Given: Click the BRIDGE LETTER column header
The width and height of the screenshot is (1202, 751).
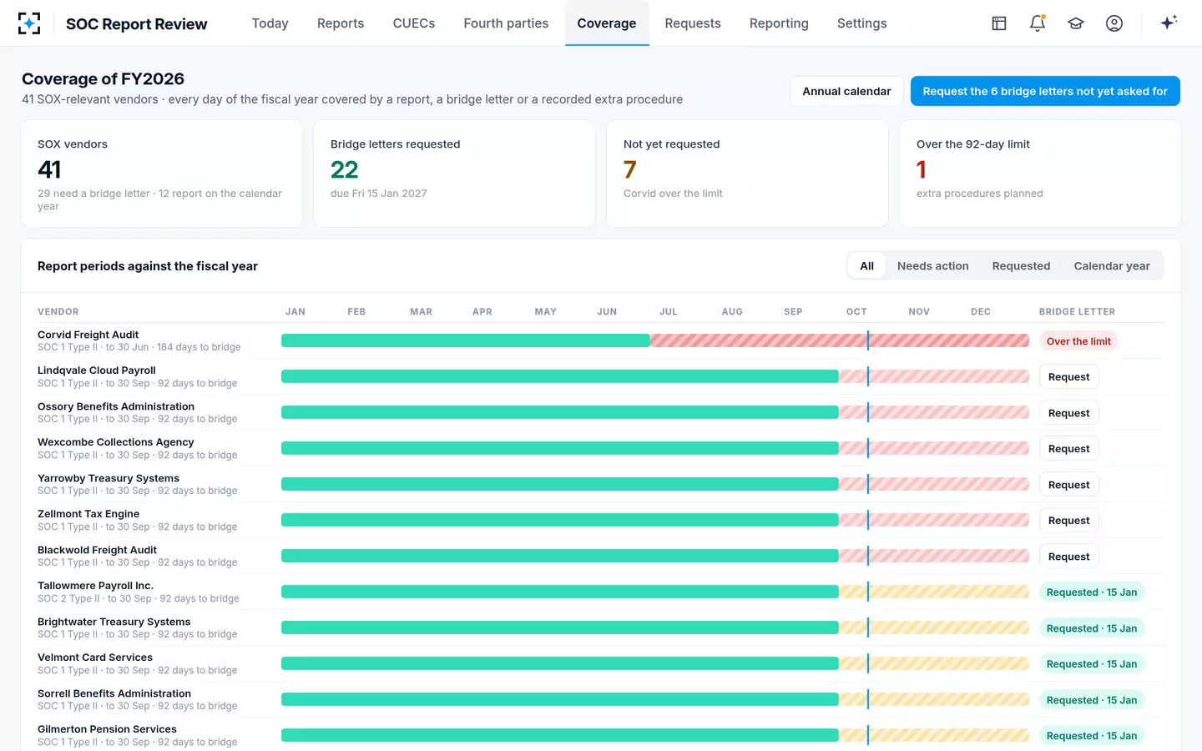Looking at the screenshot, I should [1077, 312].
